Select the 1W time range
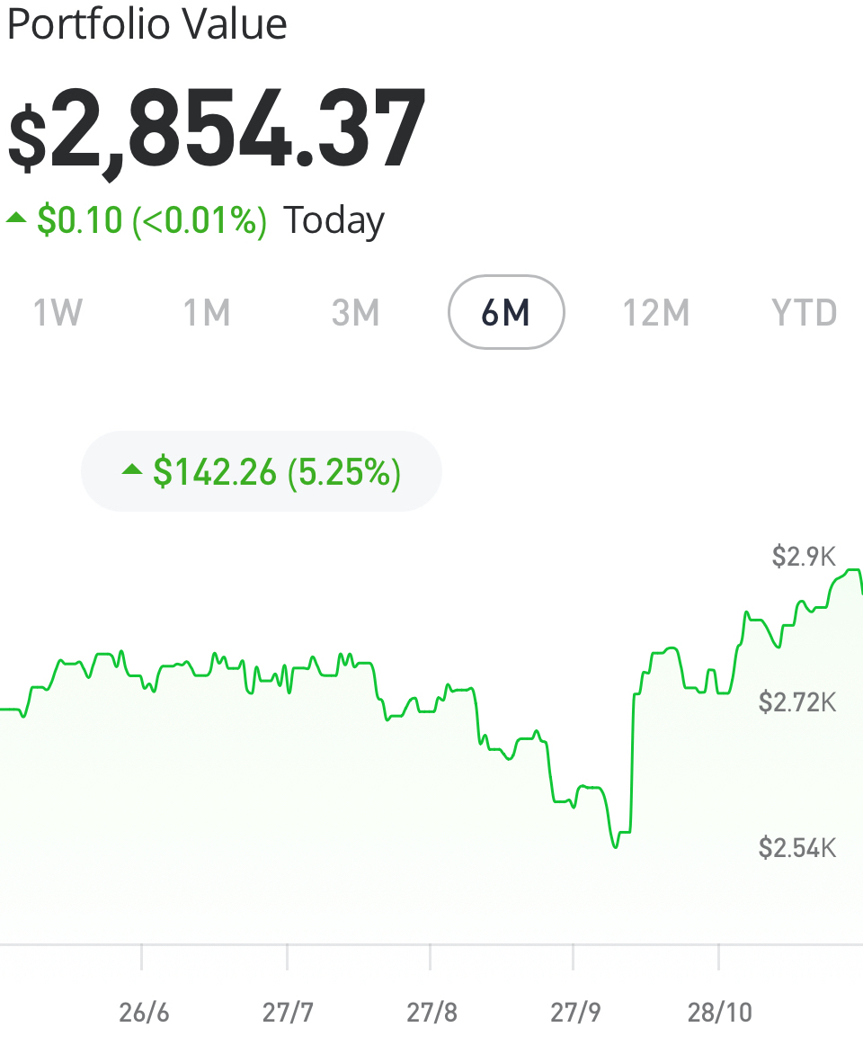This screenshot has width=863, height=1063. (58, 313)
